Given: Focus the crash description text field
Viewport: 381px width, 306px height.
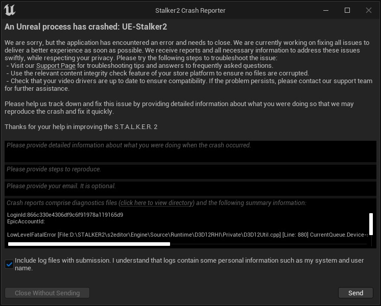Looking at the screenshot, I should coord(190,151).
